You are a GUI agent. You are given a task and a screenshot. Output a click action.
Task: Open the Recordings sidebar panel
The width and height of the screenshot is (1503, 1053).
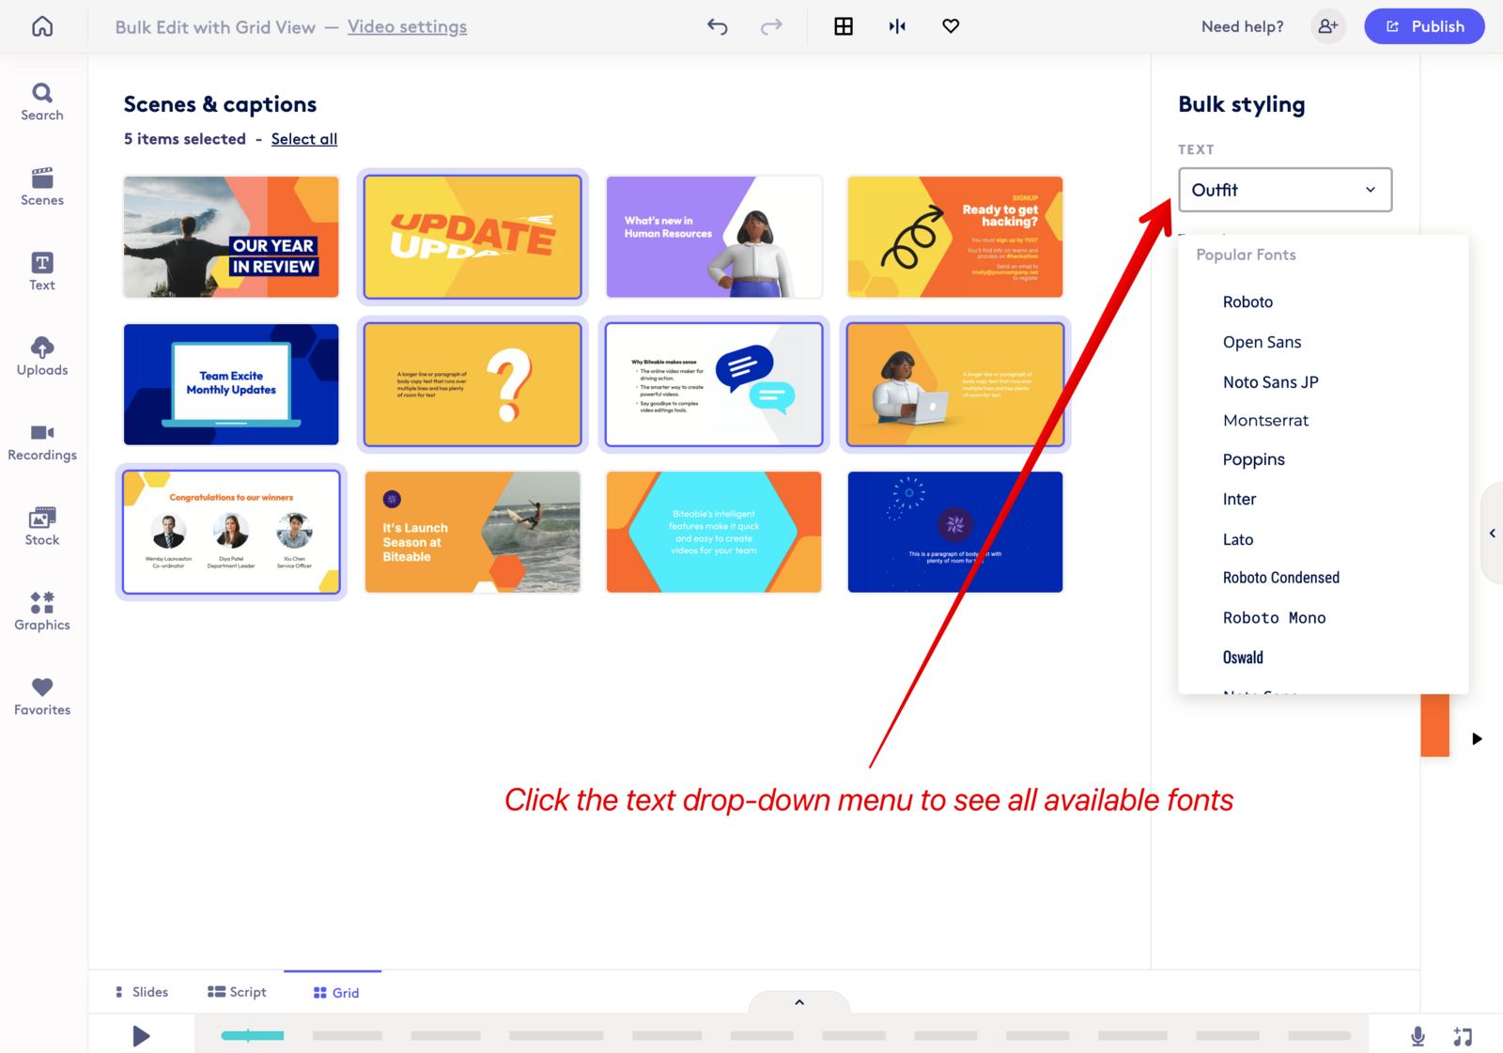(42, 442)
